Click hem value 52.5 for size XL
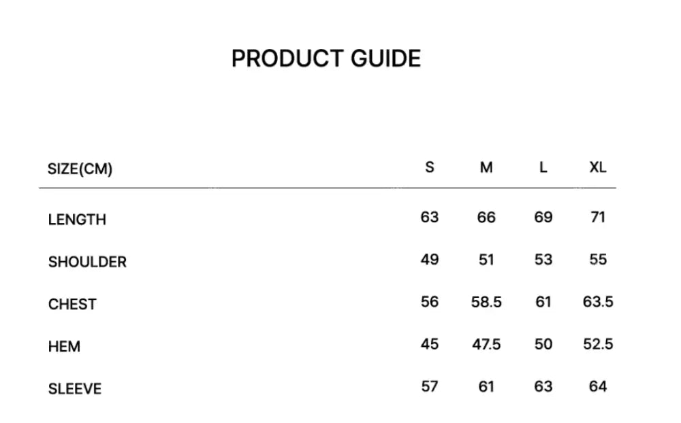This screenshot has width=681, height=423. (598, 344)
